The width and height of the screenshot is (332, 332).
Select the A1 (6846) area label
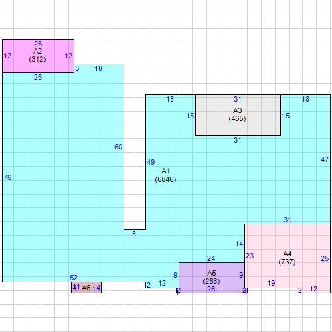[165, 175]
